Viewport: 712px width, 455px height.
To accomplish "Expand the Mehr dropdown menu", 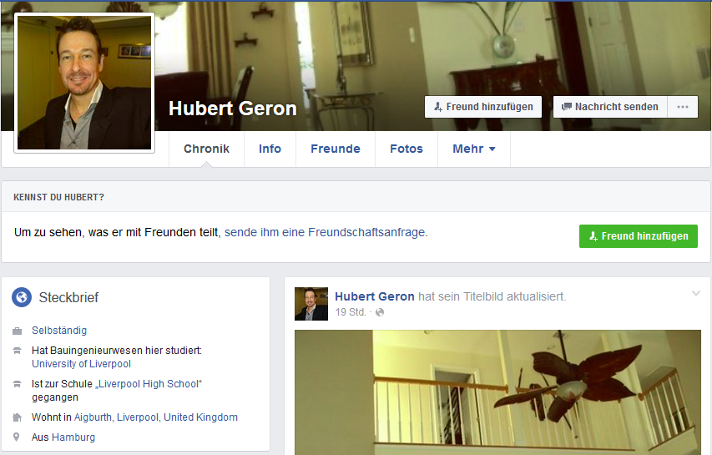I will [x=474, y=149].
